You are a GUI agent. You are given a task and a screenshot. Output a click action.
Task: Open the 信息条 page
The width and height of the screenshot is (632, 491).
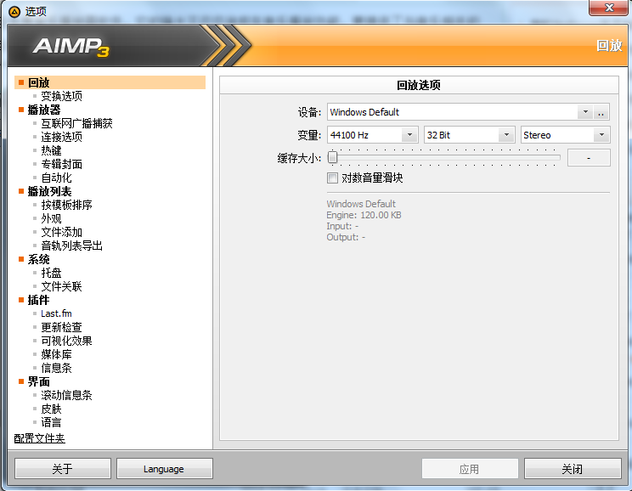click(56, 368)
